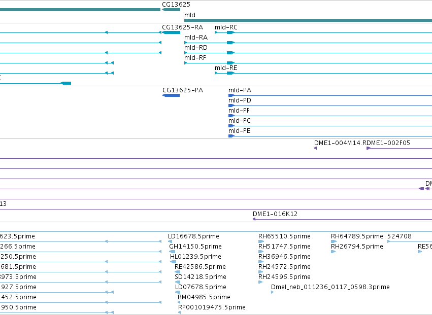
Task: Click RH36946.5prime EST label
Action: coord(284,257)
